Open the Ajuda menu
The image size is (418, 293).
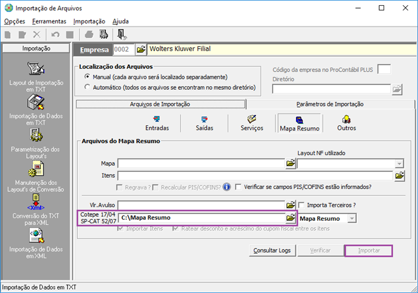point(120,21)
